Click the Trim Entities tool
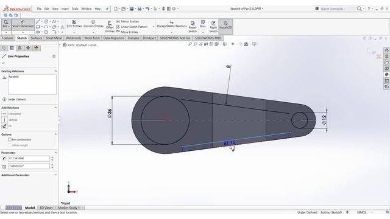The height and width of the screenshot is (219, 390). tap(74, 24)
